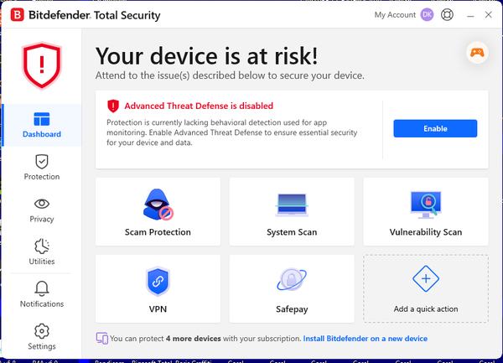Viewport: 503px width, 363px height.
Task: Click the red shield status icon
Action: click(41, 65)
